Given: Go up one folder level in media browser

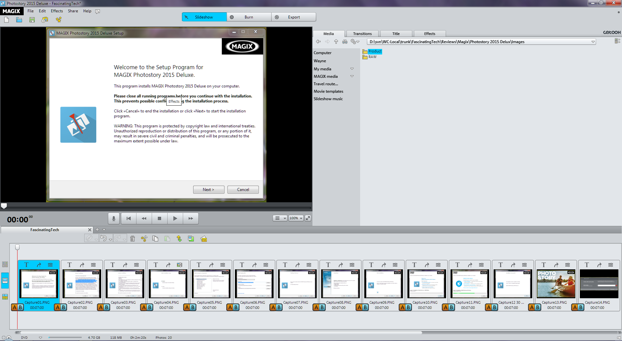Looking at the screenshot, I should tap(336, 41).
